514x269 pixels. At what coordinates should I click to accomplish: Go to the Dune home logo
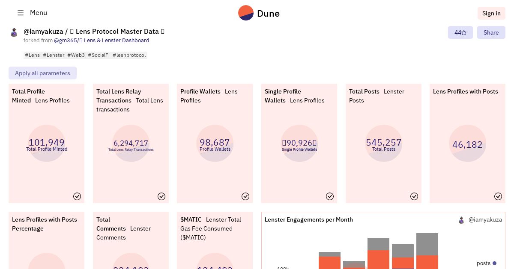(259, 13)
